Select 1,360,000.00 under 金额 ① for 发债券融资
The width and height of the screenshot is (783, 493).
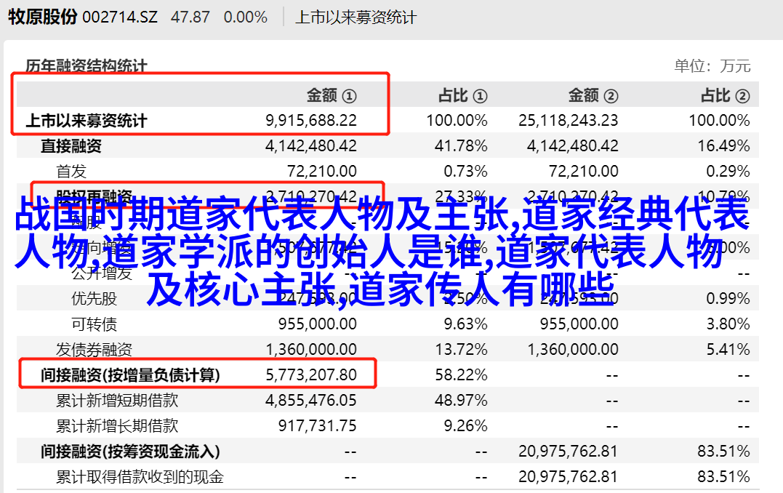click(x=311, y=350)
